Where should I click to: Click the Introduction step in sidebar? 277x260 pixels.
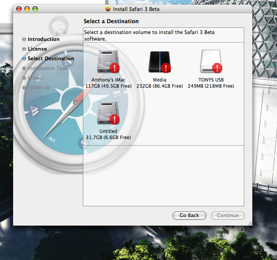pyautogui.click(x=44, y=39)
